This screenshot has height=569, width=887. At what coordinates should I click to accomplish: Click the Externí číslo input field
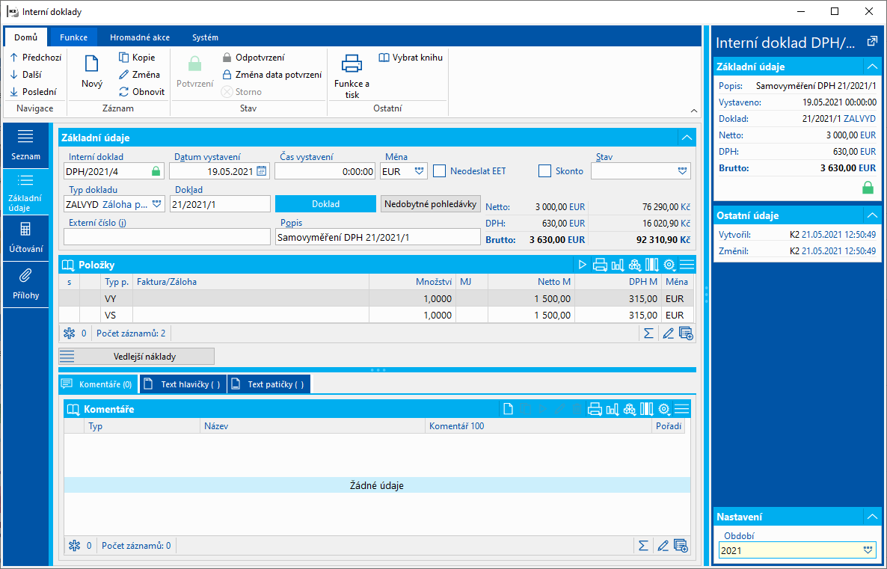[168, 237]
